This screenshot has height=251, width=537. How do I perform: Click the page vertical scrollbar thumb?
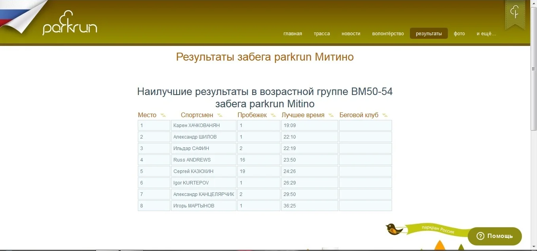point(533,68)
